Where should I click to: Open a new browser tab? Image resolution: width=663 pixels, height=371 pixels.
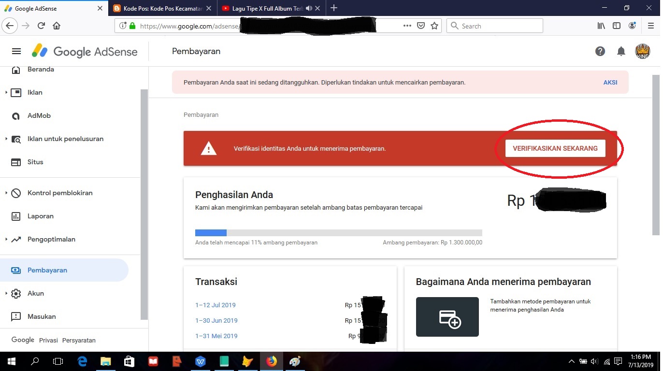click(334, 8)
